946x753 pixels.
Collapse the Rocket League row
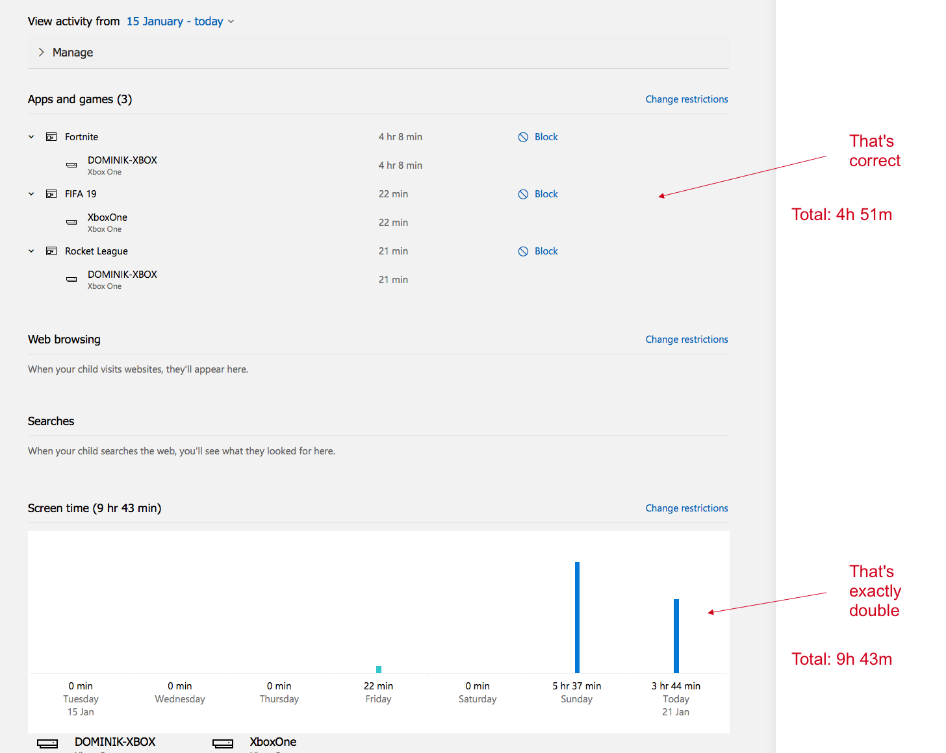pyautogui.click(x=31, y=251)
